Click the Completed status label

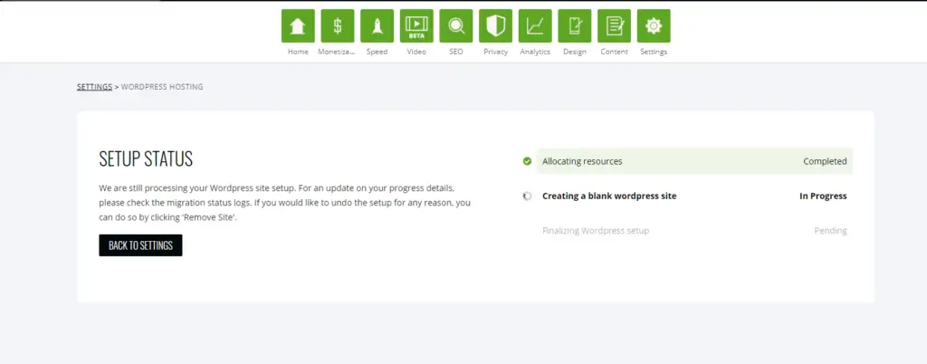tap(825, 161)
